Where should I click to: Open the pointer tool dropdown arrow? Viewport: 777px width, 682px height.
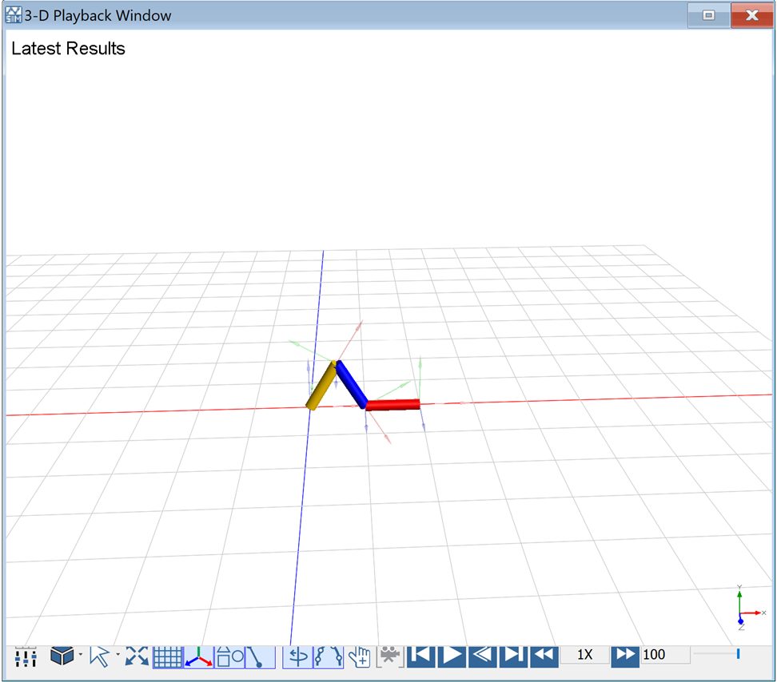pyautogui.click(x=118, y=655)
